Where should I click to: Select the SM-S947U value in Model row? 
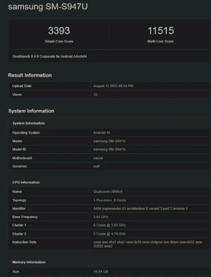click(x=109, y=141)
